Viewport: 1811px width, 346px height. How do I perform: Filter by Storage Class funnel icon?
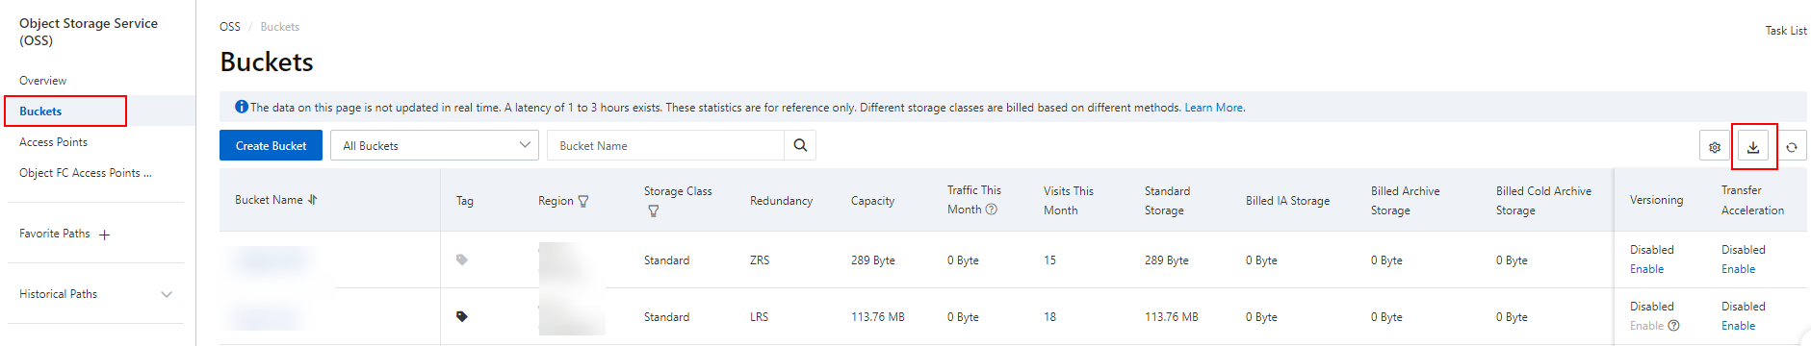pyautogui.click(x=654, y=210)
